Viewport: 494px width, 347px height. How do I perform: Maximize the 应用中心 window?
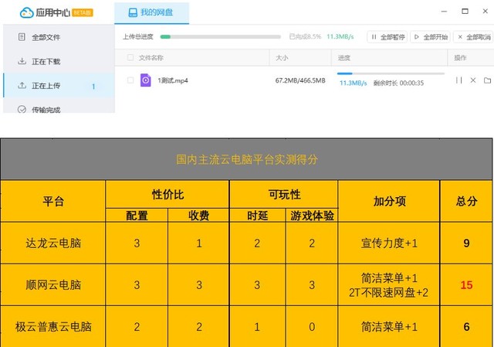pos(465,12)
